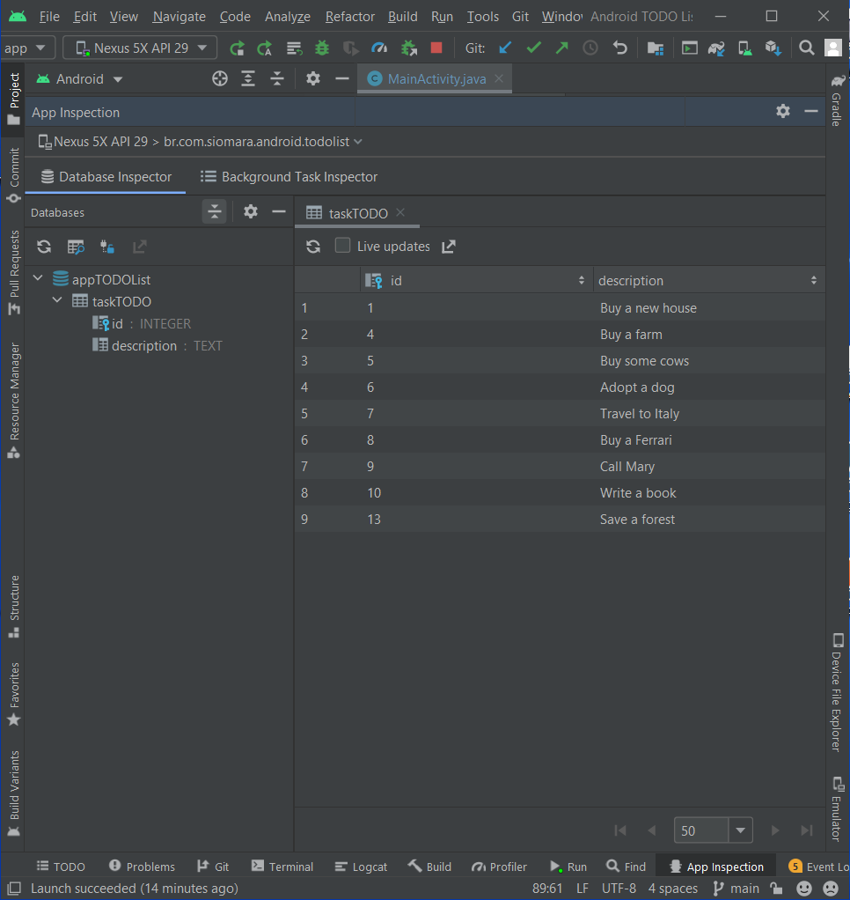This screenshot has height=900, width=850.
Task: Open the Logcat tool window
Action: [361, 866]
